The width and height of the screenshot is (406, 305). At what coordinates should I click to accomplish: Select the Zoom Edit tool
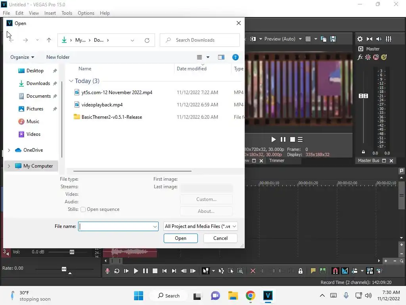tap(240, 271)
